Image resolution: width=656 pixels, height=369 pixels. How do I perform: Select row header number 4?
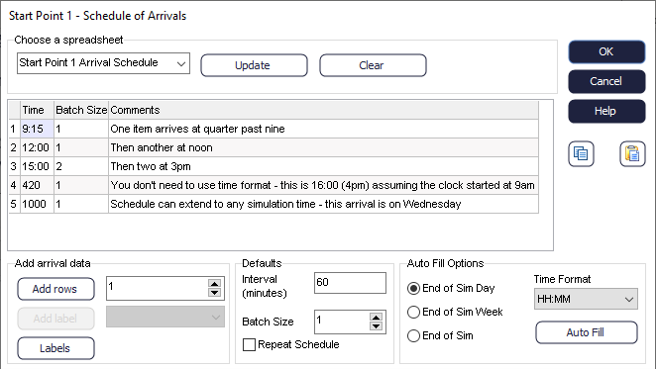pos(14,185)
